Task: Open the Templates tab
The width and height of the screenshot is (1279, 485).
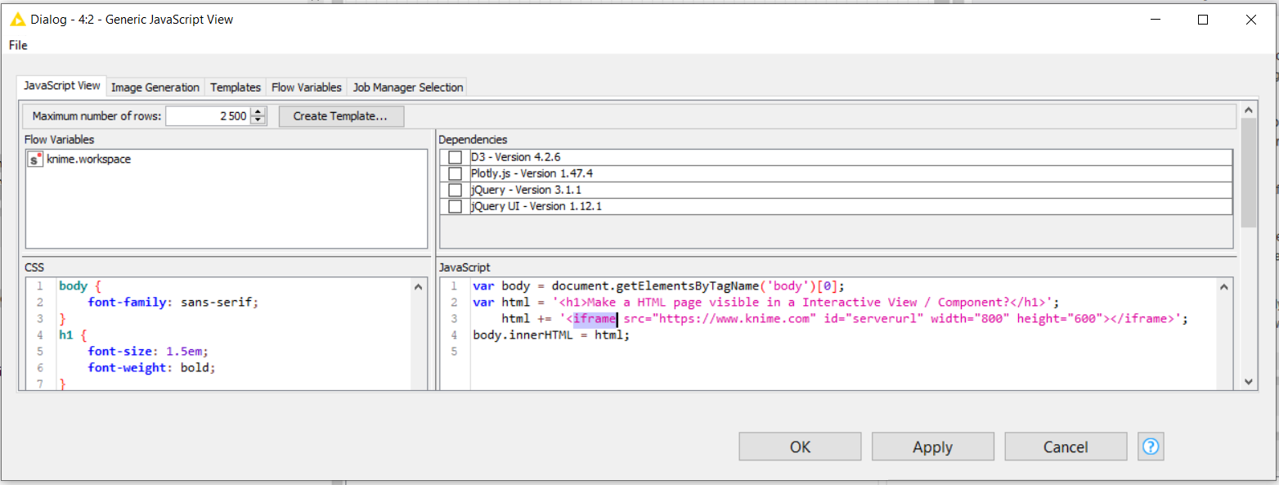Action: click(235, 87)
